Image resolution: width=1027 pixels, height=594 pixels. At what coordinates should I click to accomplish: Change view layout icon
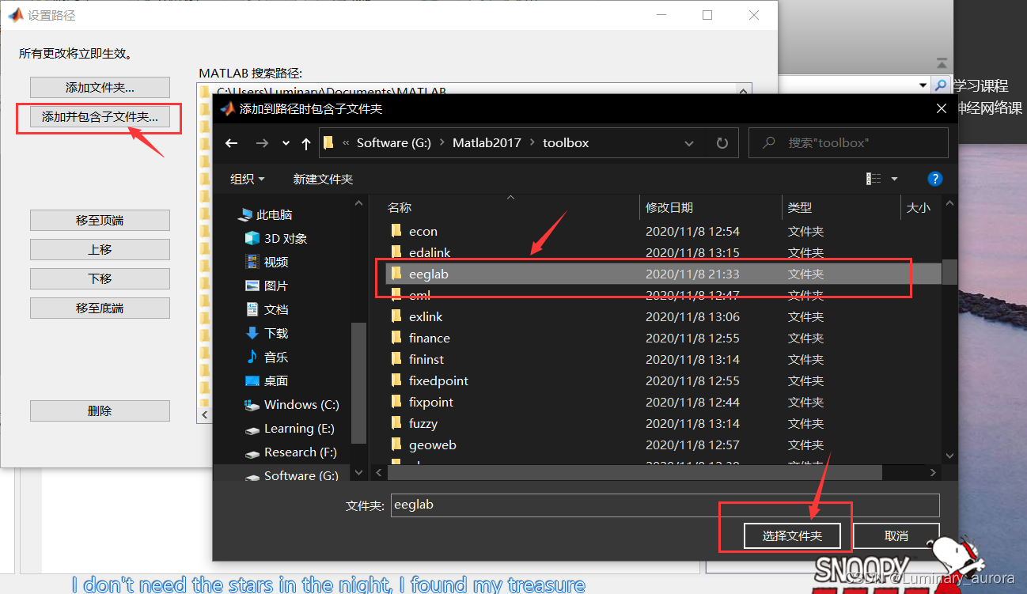pyautogui.click(x=874, y=179)
